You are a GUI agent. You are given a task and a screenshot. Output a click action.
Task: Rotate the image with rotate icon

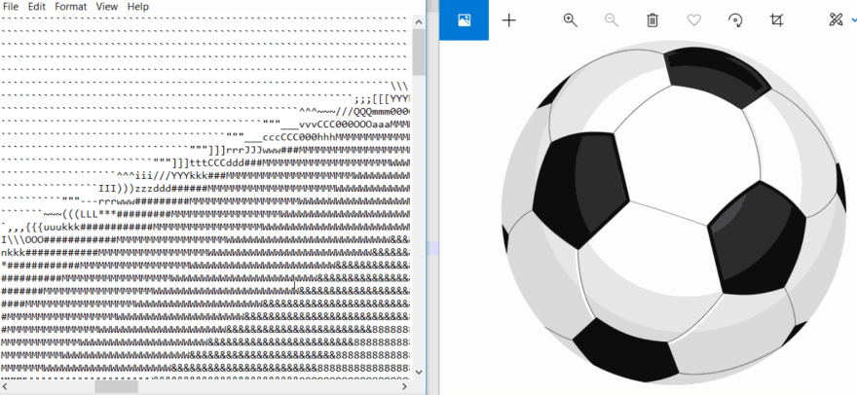(x=735, y=20)
